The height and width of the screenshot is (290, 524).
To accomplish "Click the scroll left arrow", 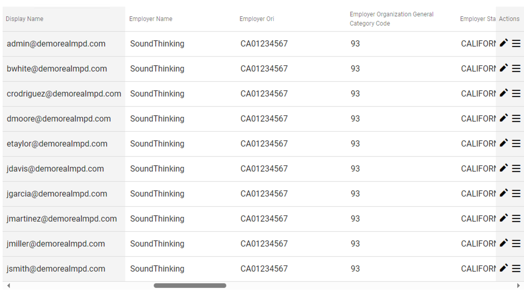I will point(9,285).
